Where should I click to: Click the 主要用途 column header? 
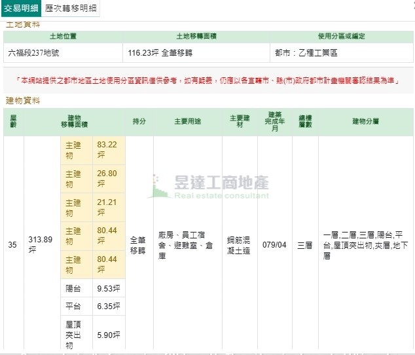click(188, 121)
